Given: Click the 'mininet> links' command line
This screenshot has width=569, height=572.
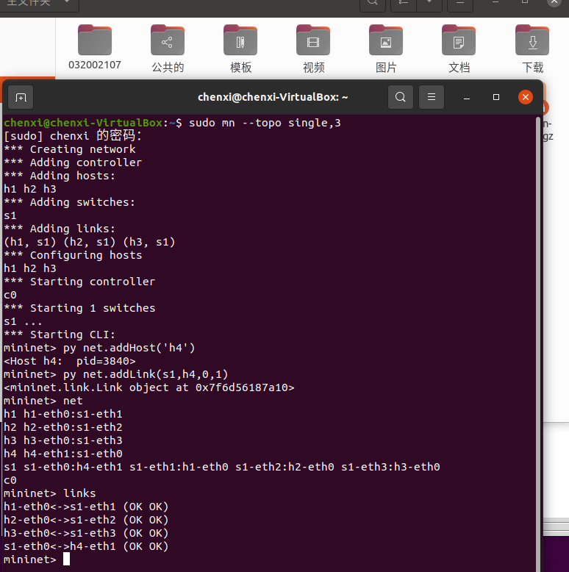Looking at the screenshot, I should coord(49,493).
